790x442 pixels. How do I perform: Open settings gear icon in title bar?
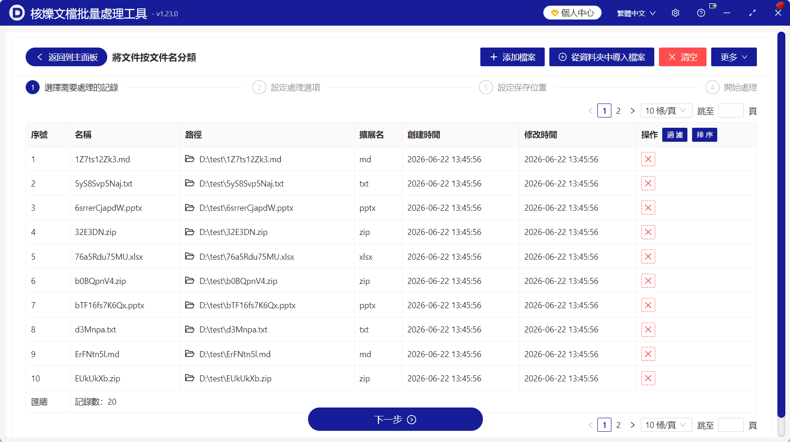pos(675,13)
